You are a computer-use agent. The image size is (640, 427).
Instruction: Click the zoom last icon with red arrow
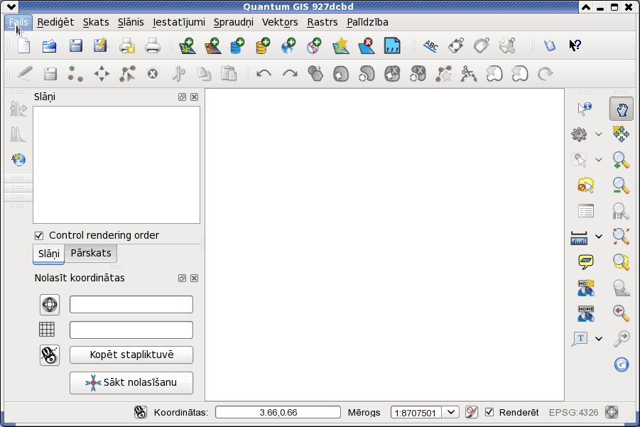click(x=621, y=313)
